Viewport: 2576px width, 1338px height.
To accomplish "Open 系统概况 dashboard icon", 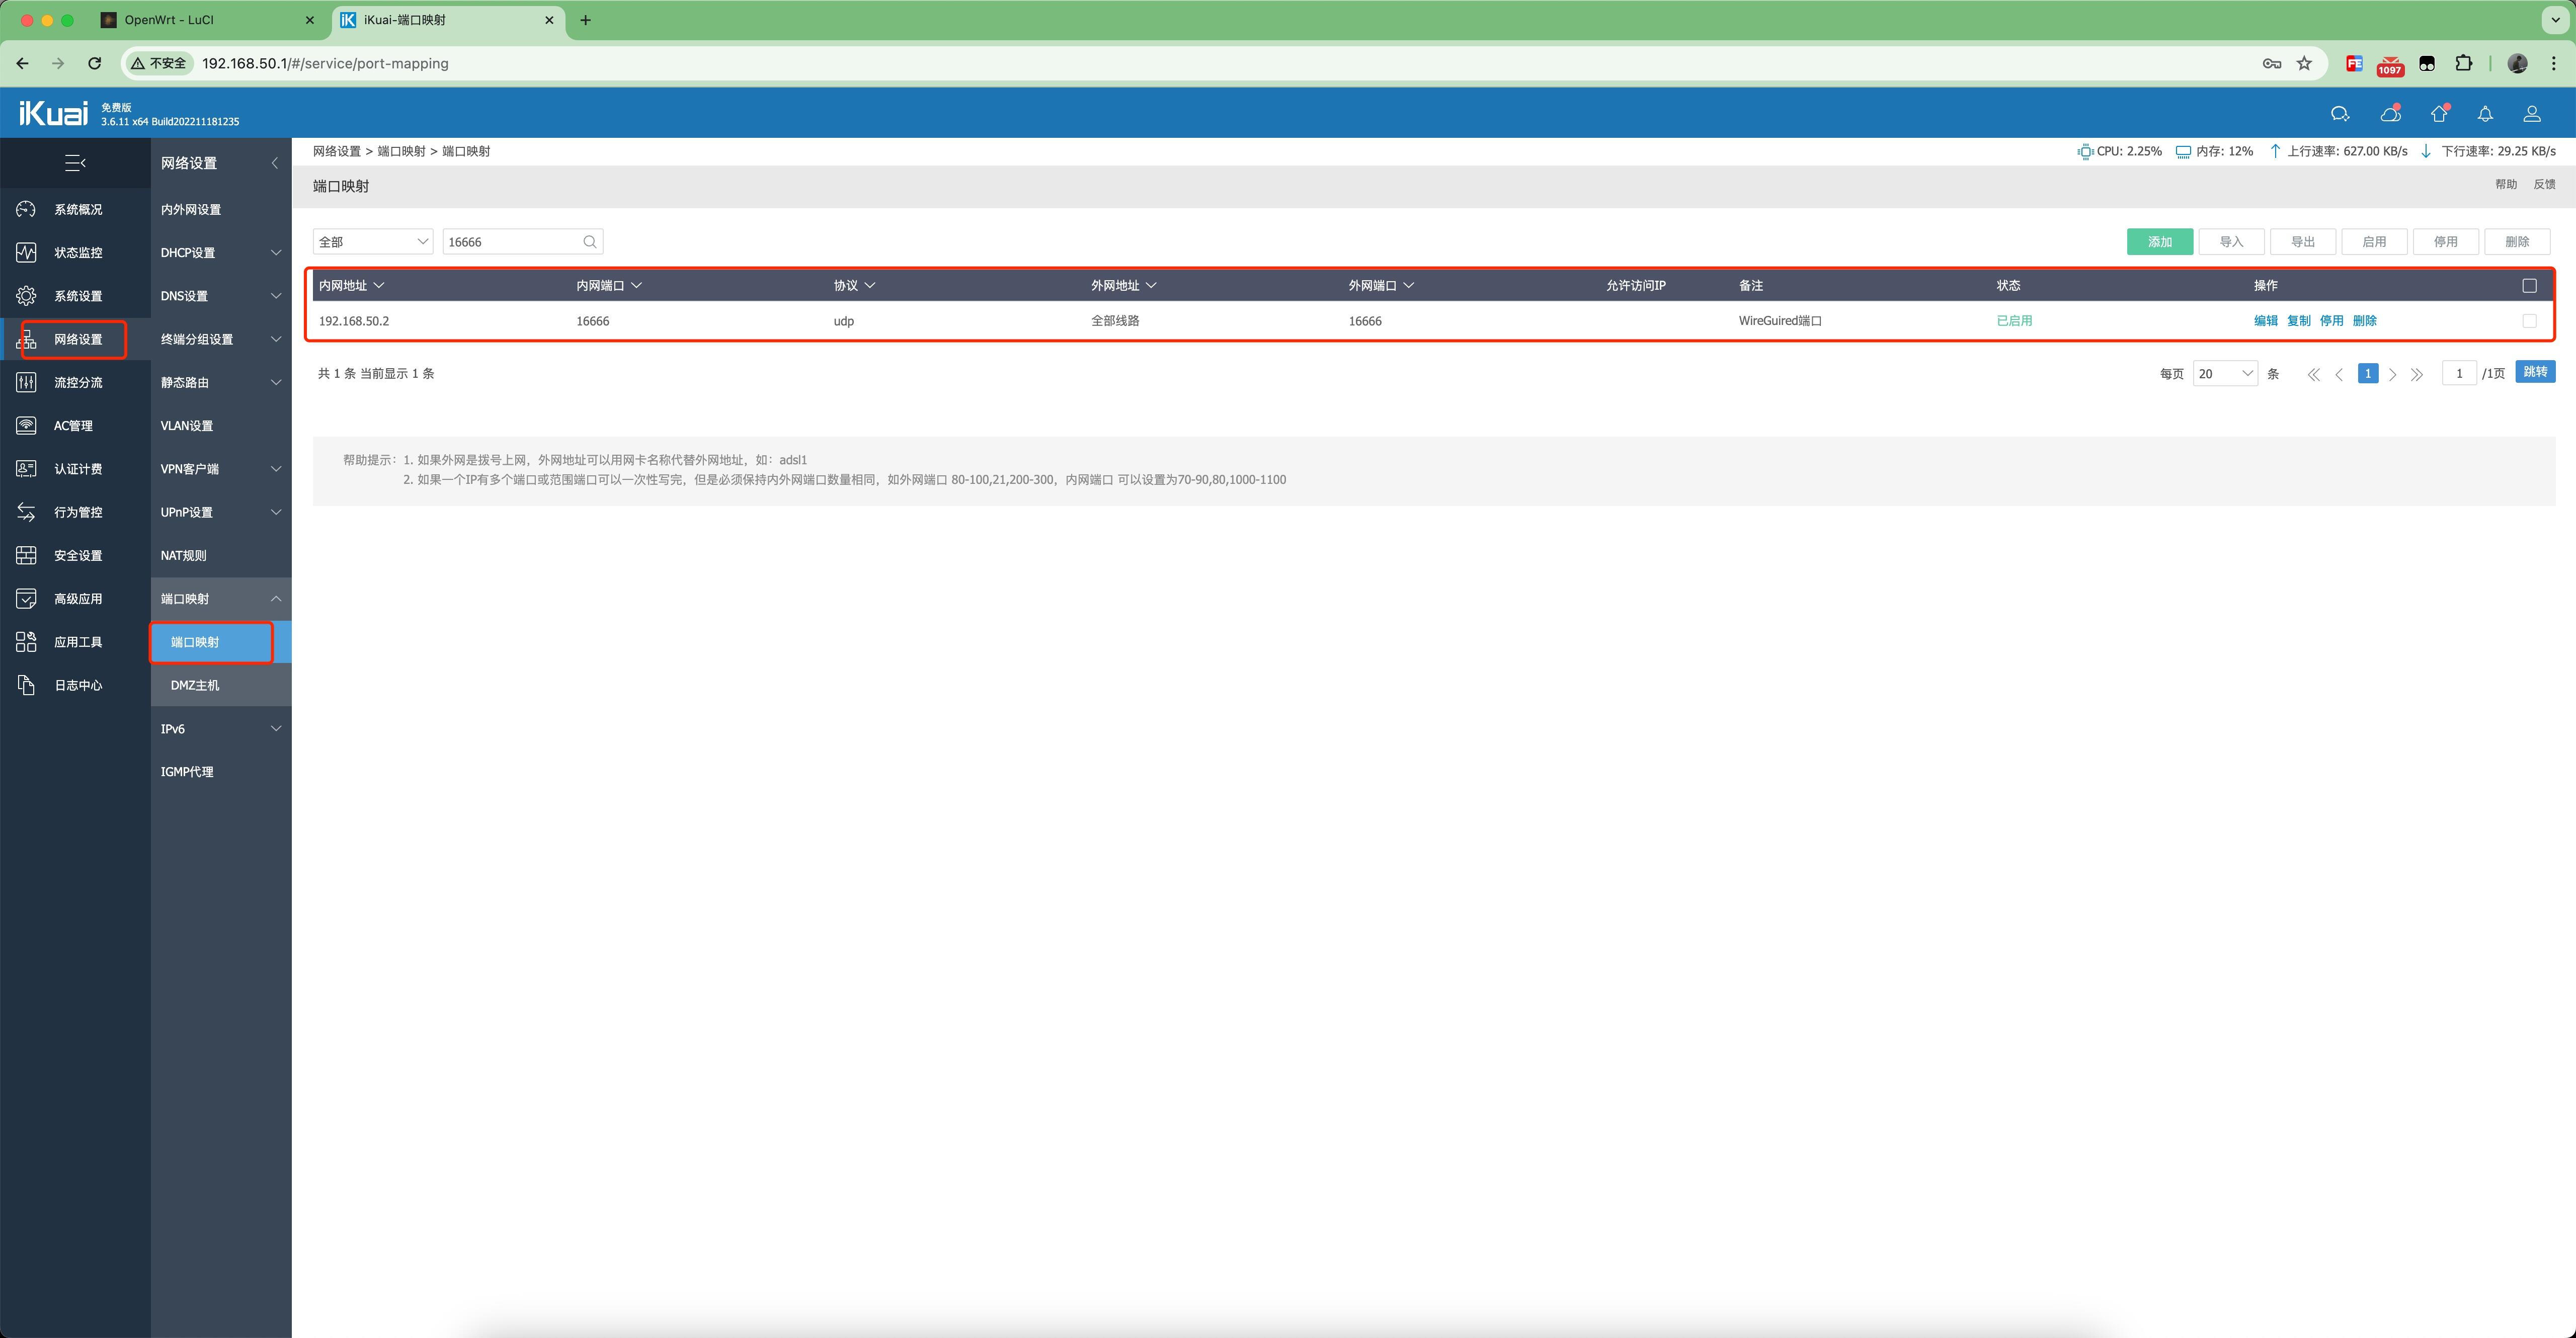I will pyautogui.click(x=26, y=209).
